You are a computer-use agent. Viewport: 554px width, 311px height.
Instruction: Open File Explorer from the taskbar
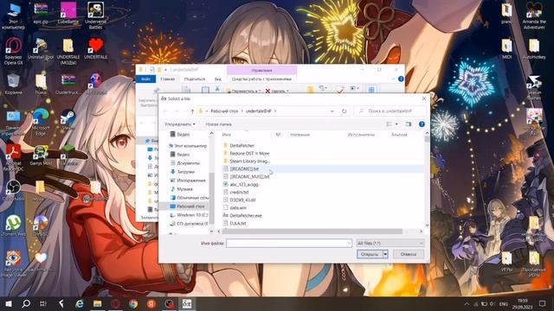point(98,303)
